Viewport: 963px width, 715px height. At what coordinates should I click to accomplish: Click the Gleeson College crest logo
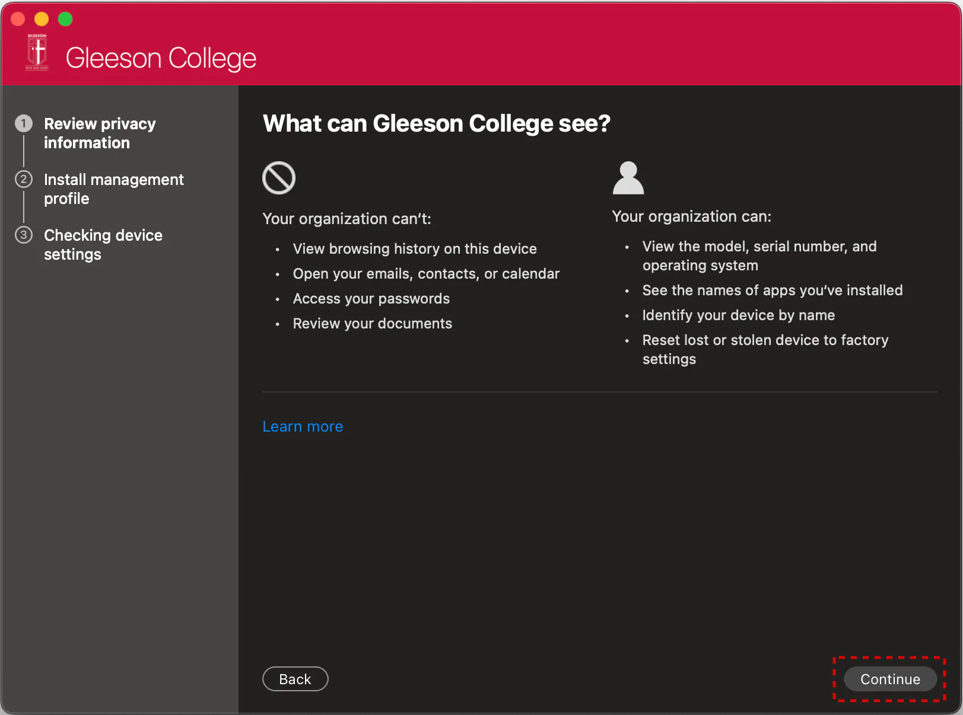(37, 52)
